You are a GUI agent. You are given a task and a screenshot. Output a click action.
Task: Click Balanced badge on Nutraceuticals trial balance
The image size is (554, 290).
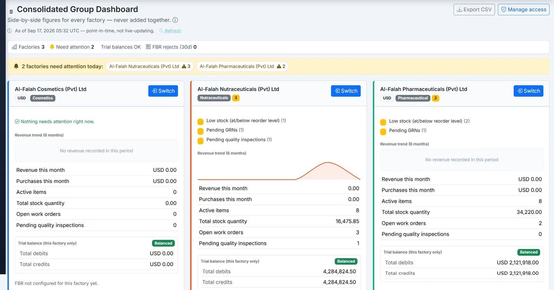[346, 261]
